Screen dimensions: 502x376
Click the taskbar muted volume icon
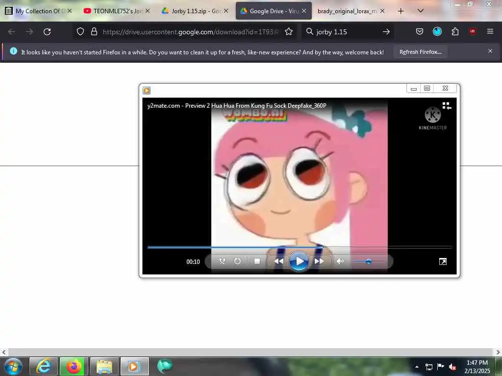coord(452,367)
